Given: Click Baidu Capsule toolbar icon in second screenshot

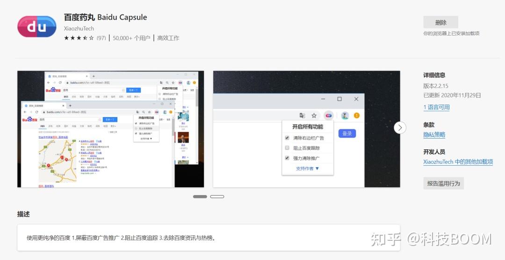Looking at the screenshot, I should 329,115.
